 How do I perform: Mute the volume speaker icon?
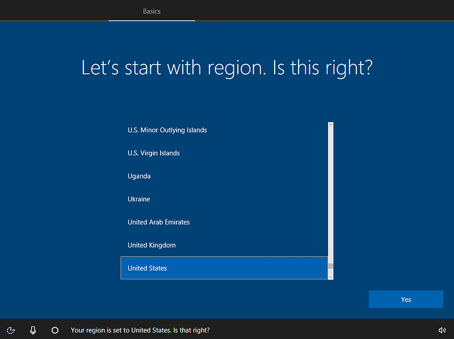pyautogui.click(x=442, y=330)
